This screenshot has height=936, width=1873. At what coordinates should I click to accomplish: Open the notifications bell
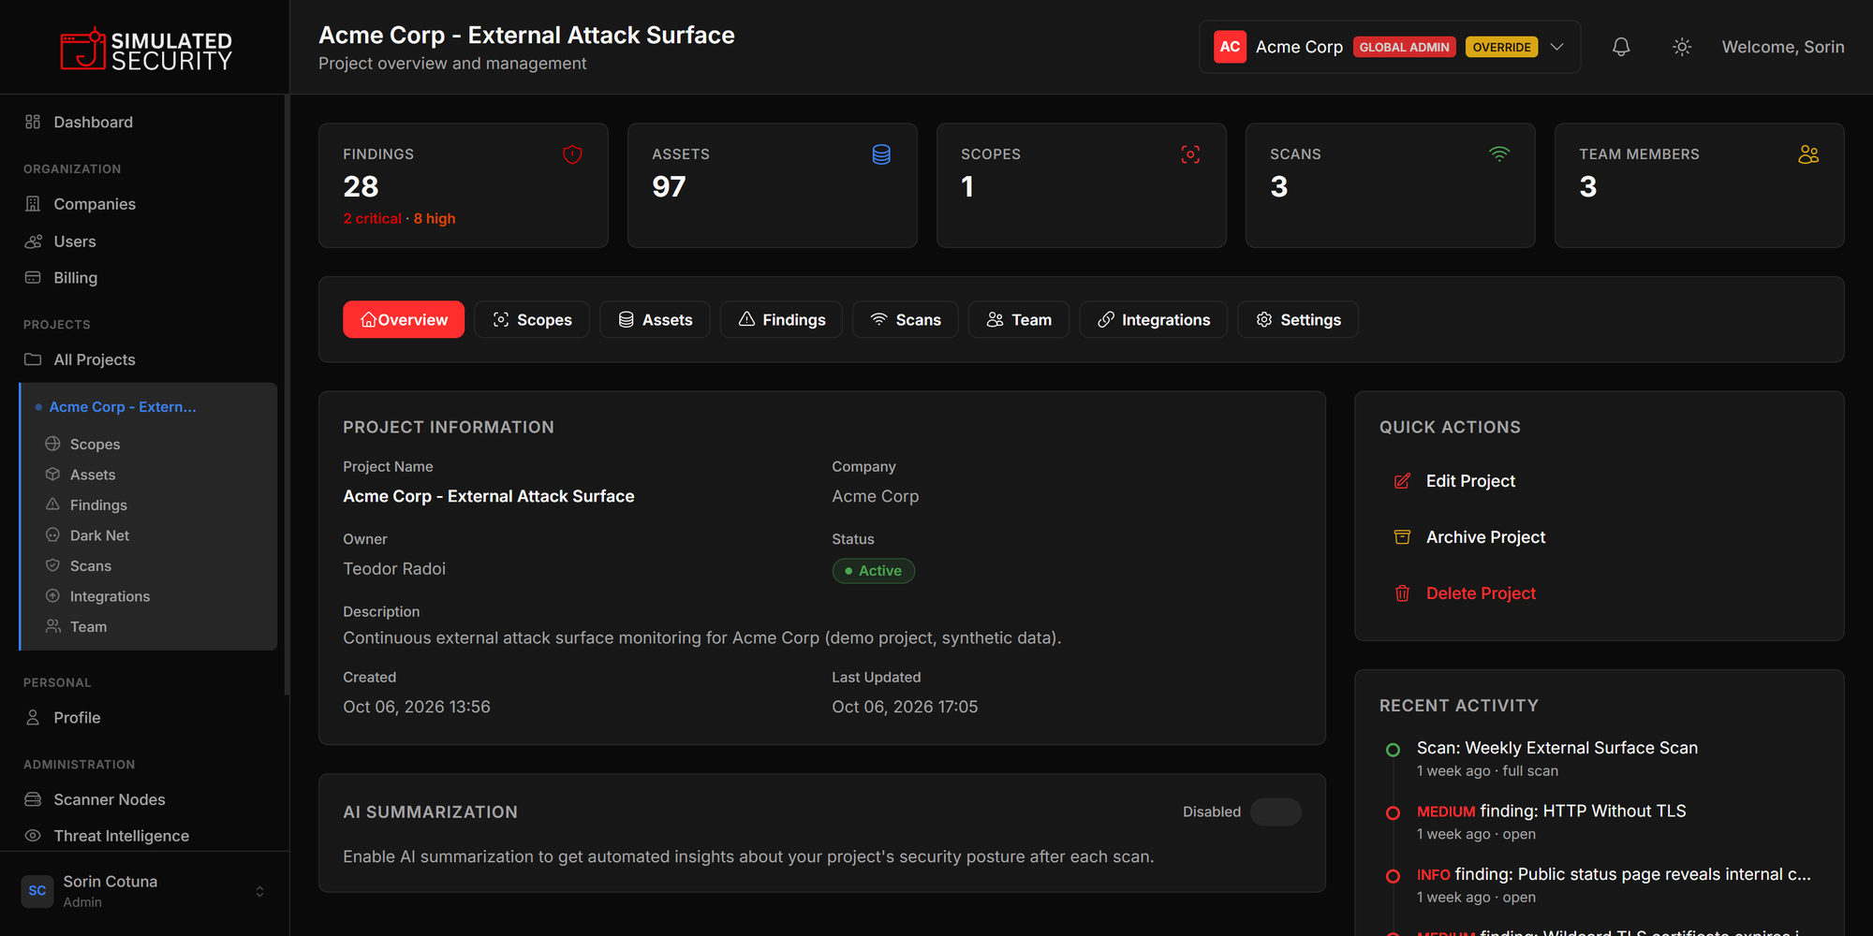(1621, 47)
